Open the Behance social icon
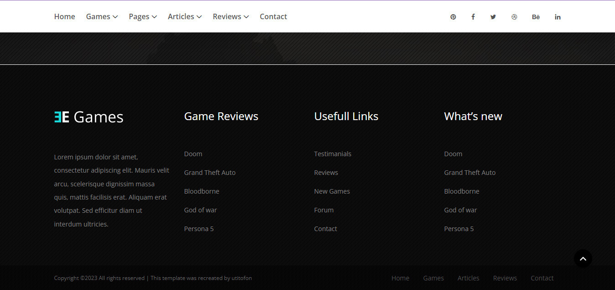 click(x=536, y=17)
